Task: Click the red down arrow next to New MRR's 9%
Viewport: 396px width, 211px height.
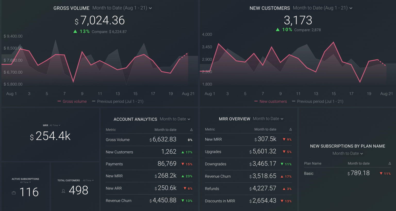Action: coord(285,139)
